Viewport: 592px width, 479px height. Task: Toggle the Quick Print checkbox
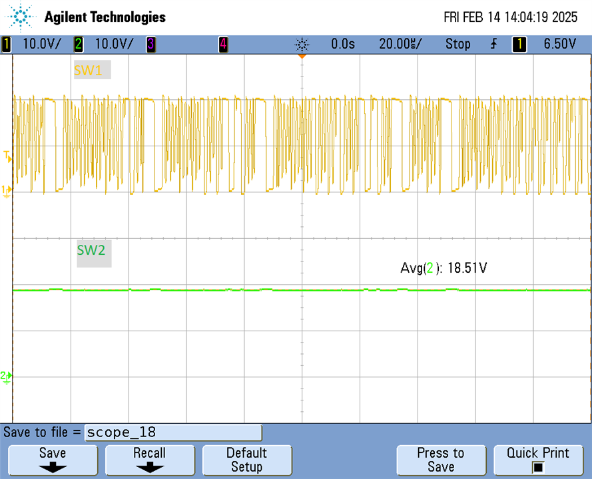click(x=537, y=468)
